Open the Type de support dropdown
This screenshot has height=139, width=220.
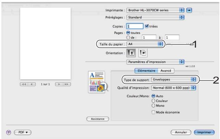coord(173,79)
